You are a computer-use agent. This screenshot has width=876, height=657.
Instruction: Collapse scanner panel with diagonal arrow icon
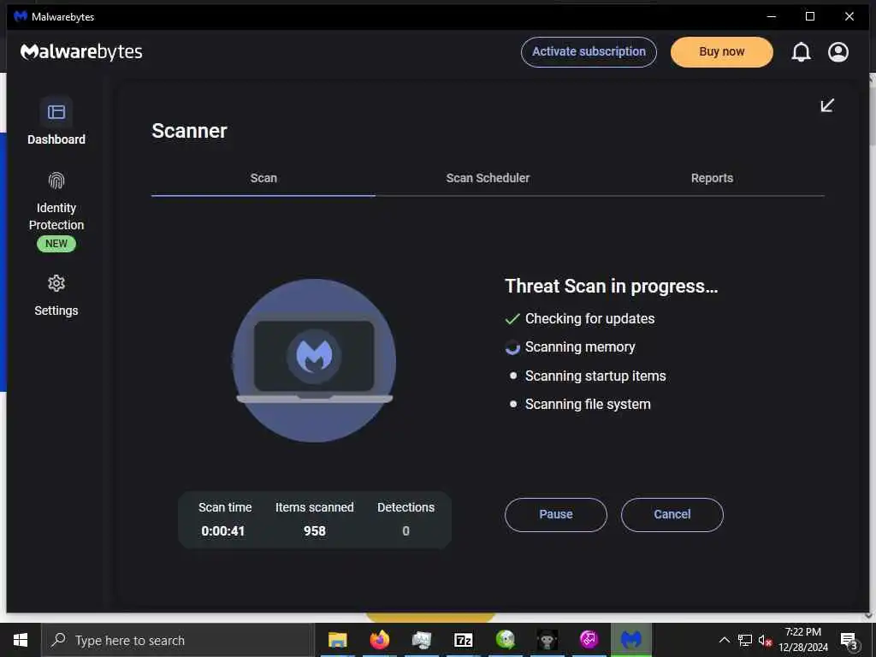tap(827, 105)
